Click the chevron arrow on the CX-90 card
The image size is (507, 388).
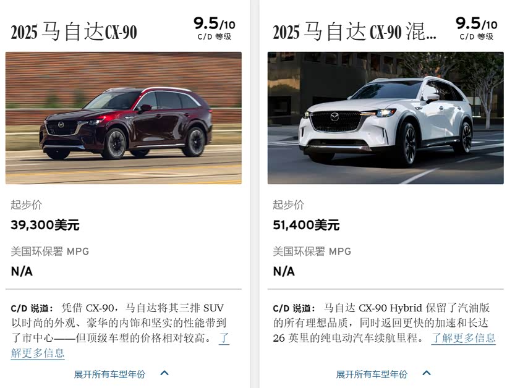coord(164,373)
